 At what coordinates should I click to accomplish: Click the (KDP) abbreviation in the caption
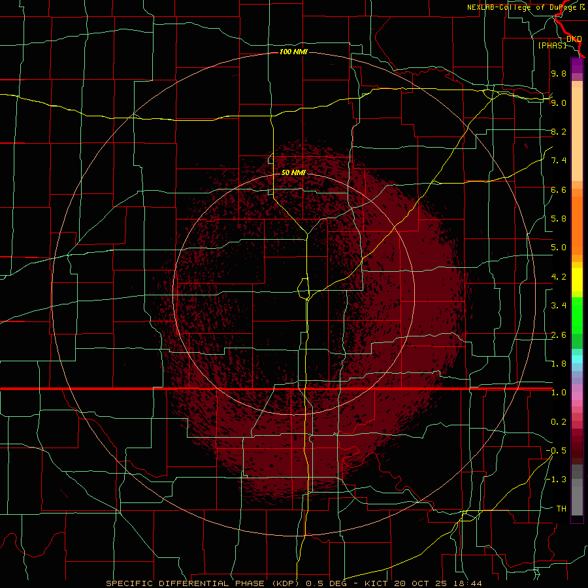click(286, 583)
